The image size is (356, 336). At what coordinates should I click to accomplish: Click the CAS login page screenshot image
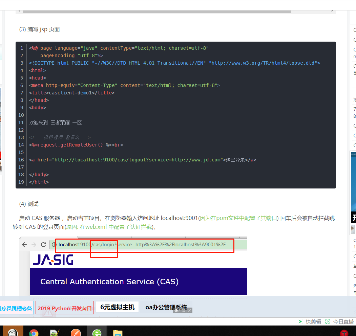tap(133, 266)
